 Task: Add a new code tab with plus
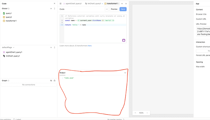(122, 4)
